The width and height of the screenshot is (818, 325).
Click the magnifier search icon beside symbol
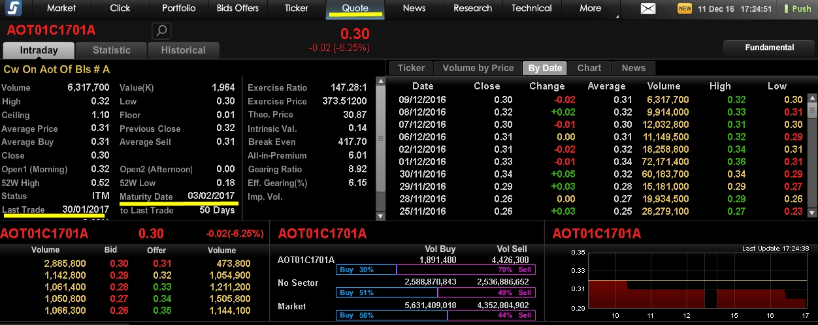[161, 31]
